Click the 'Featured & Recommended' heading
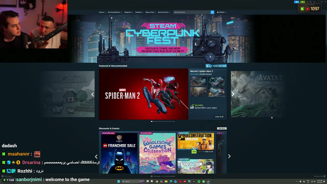 coord(113,66)
